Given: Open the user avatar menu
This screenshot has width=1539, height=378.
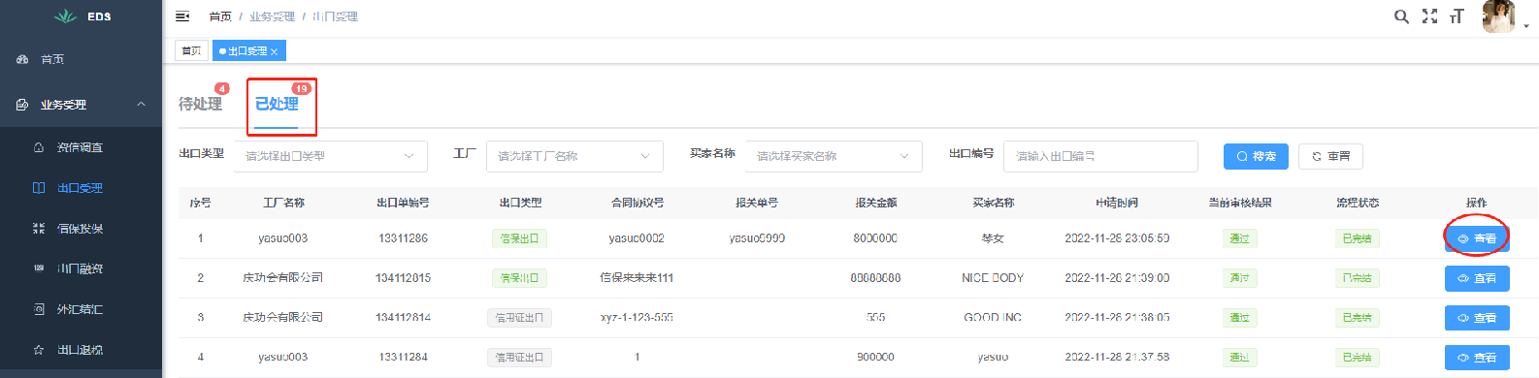Looking at the screenshot, I should [x=1498, y=16].
